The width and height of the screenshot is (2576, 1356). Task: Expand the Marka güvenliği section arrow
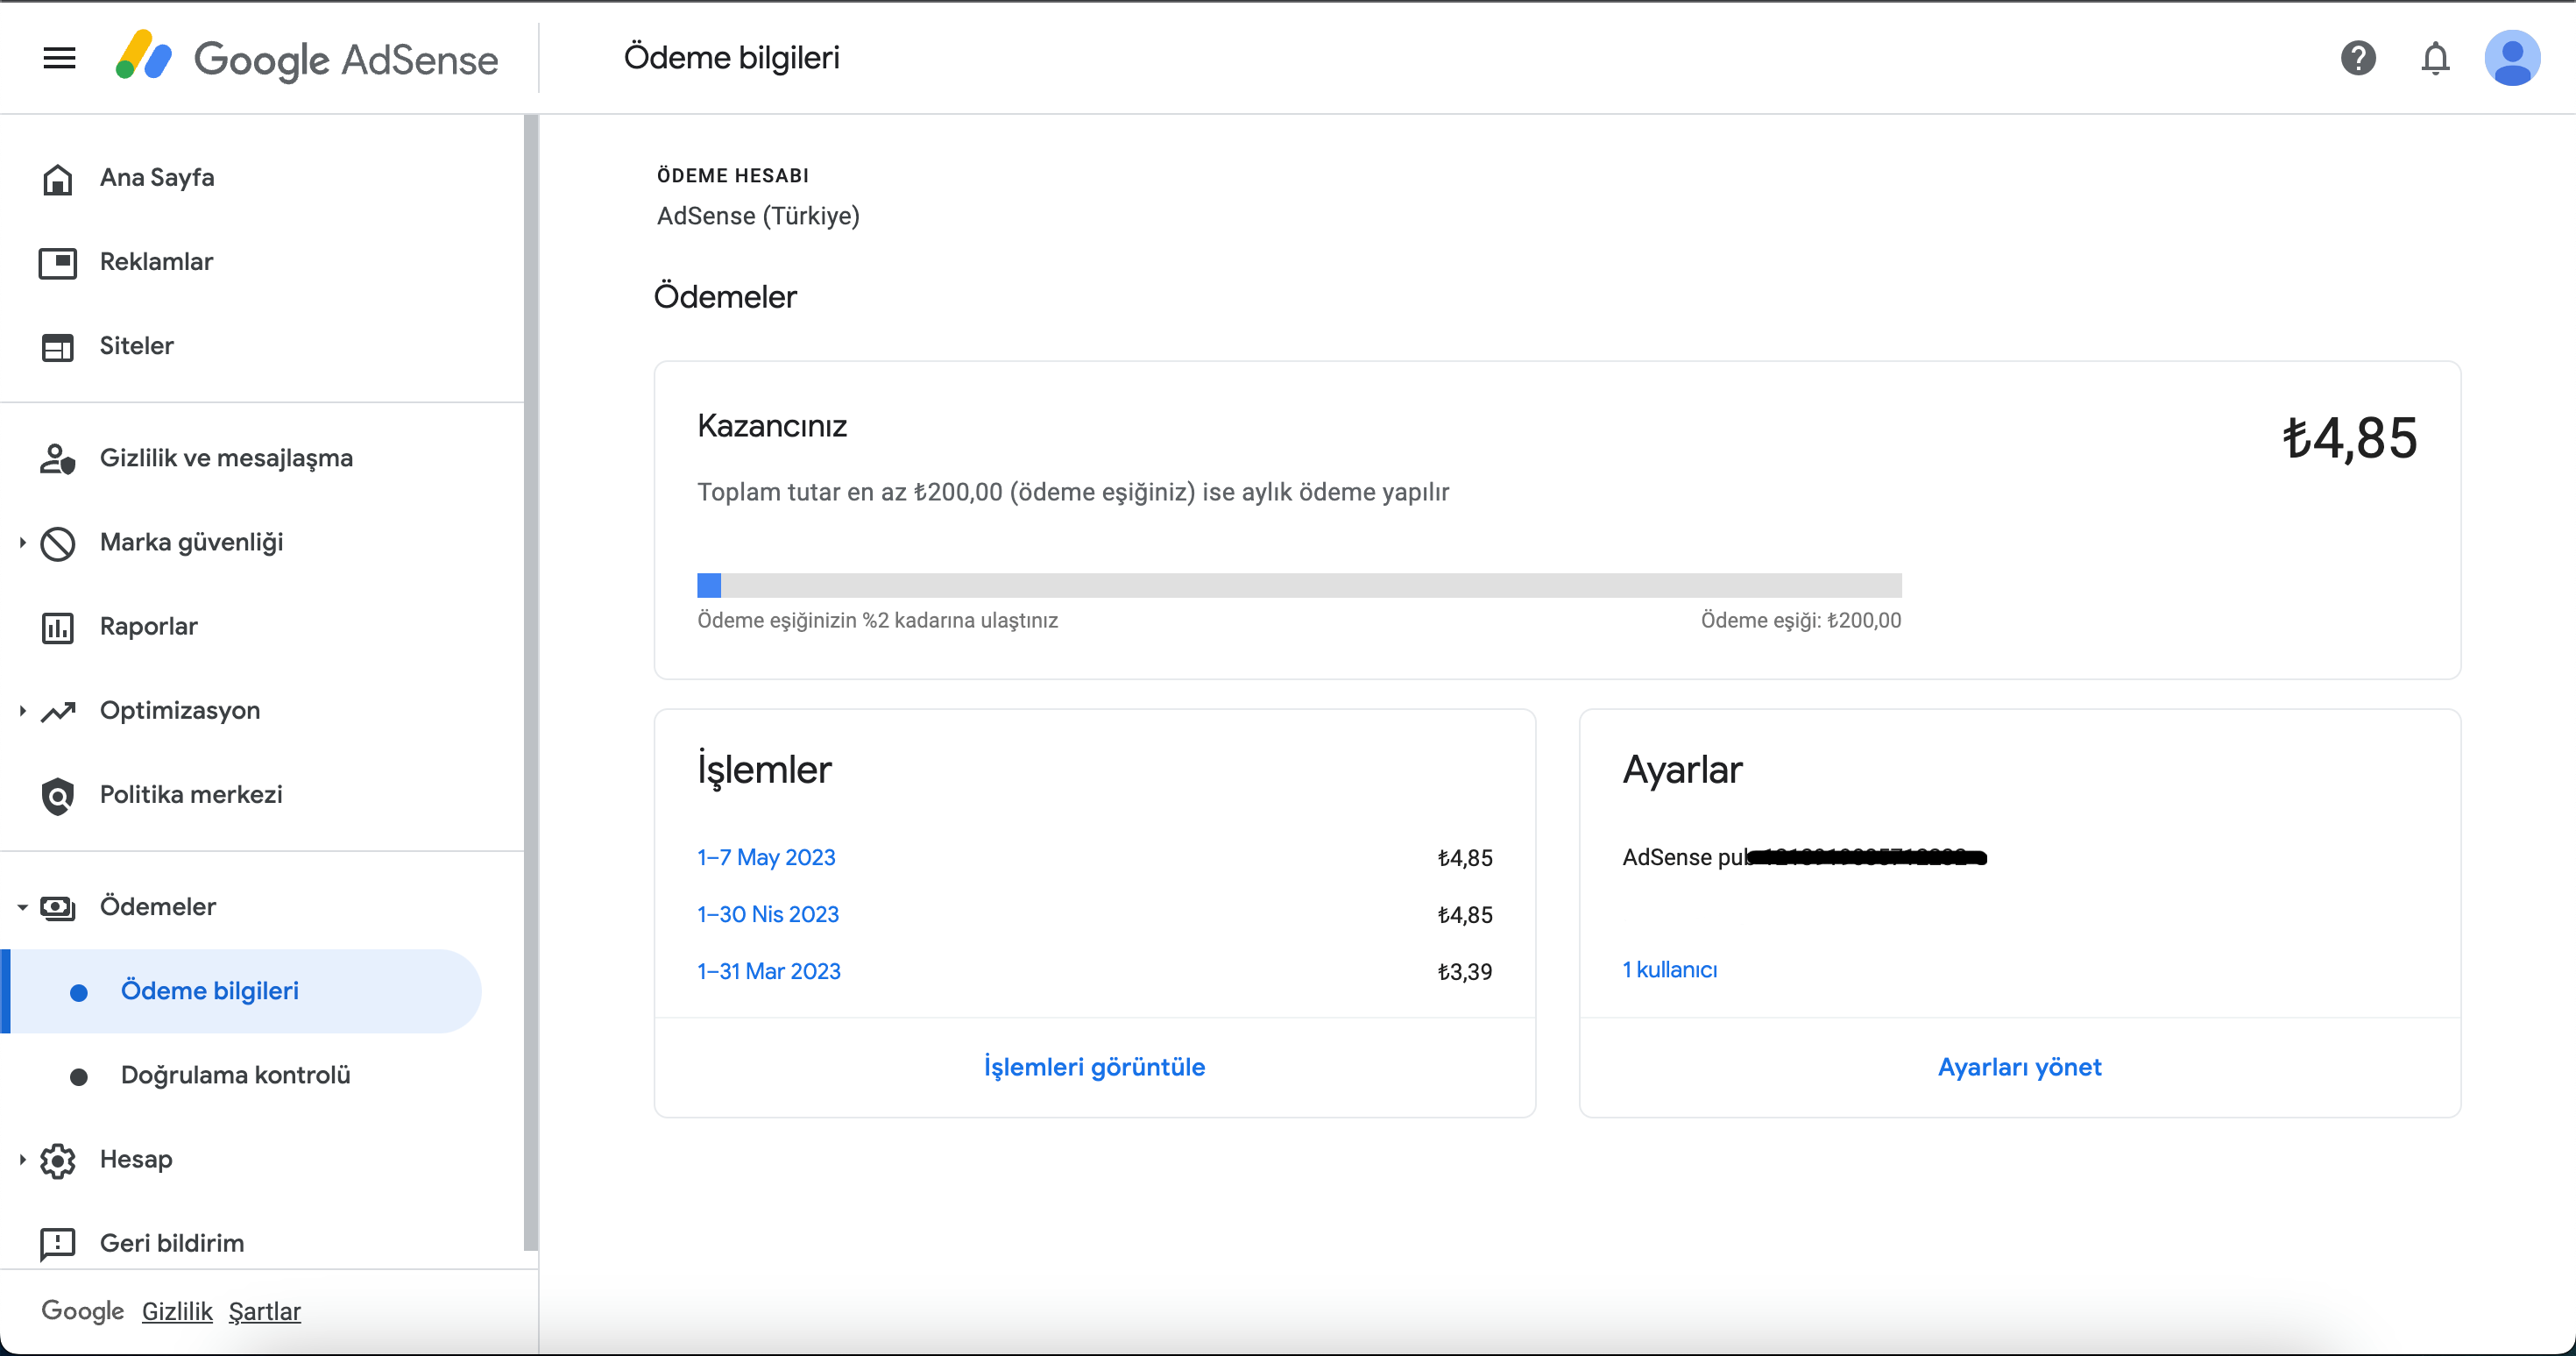click(22, 543)
